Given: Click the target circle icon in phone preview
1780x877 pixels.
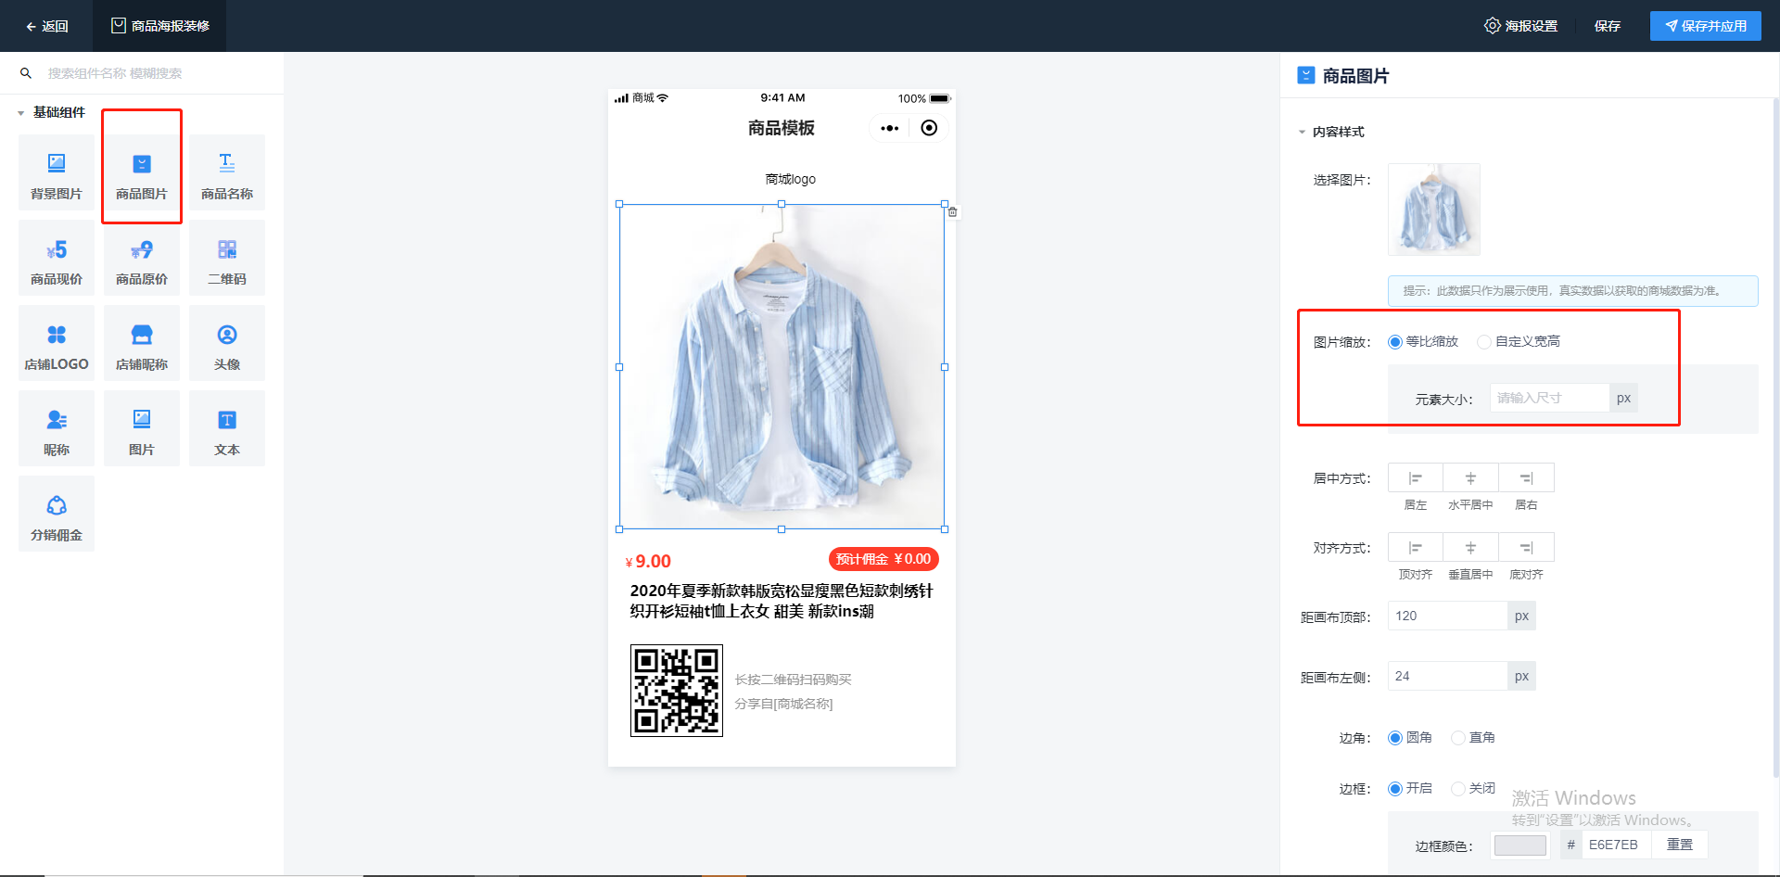Looking at the screenshot, I should coord(929,128).
